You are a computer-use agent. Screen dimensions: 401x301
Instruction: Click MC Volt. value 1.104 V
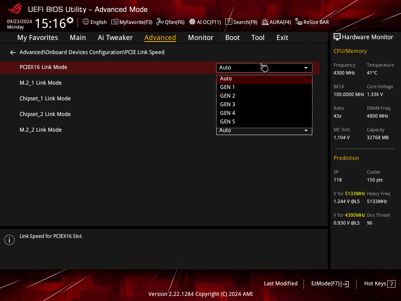341,138
